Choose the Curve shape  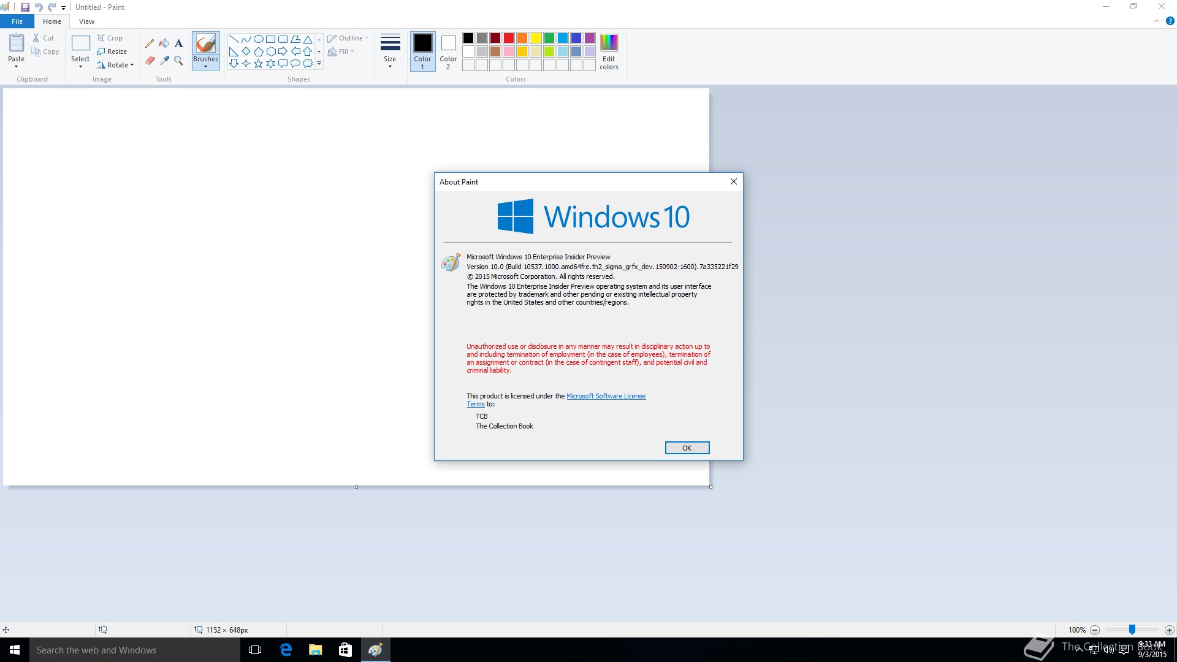(x=246, y=39)
